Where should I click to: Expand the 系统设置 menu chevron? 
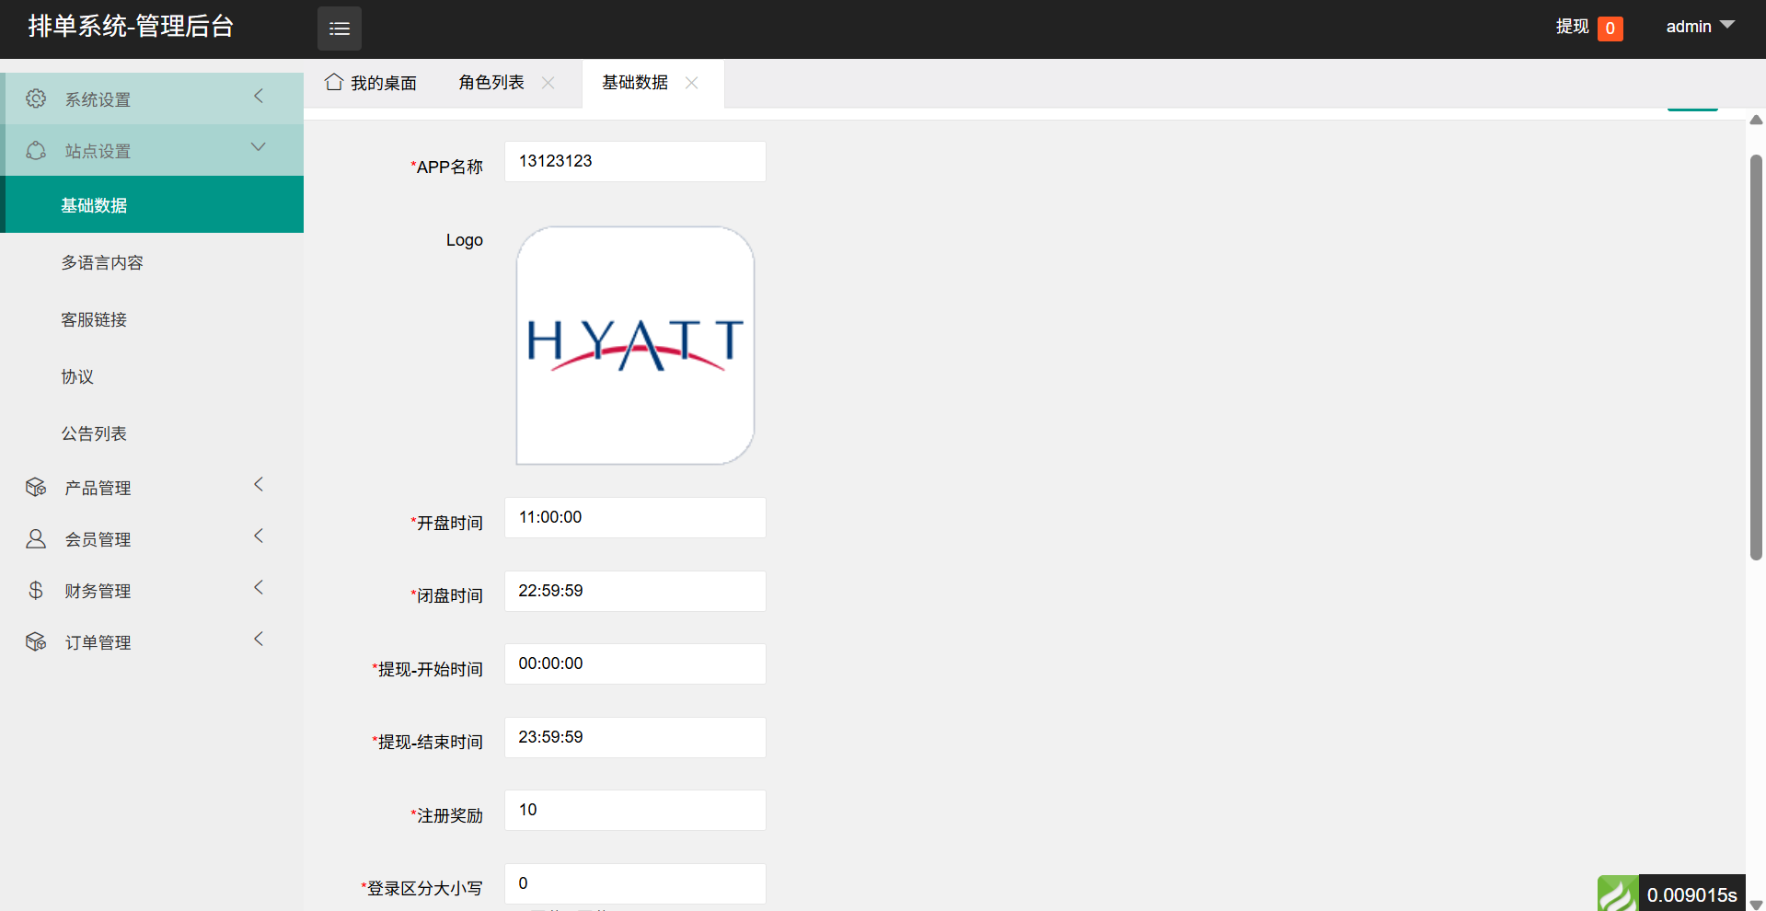(259, 96)
